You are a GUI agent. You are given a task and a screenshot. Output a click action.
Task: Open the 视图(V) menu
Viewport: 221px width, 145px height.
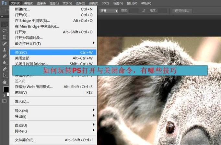[x=118, y=3]
